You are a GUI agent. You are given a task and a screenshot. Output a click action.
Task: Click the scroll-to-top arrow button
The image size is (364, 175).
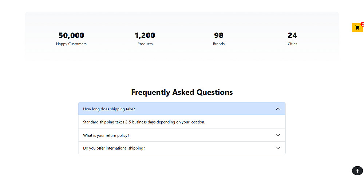(x=357, y=171)
